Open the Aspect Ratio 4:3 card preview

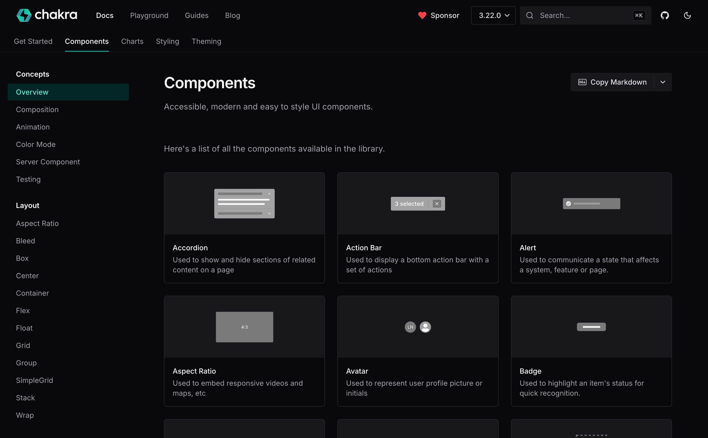click(244, 327)
